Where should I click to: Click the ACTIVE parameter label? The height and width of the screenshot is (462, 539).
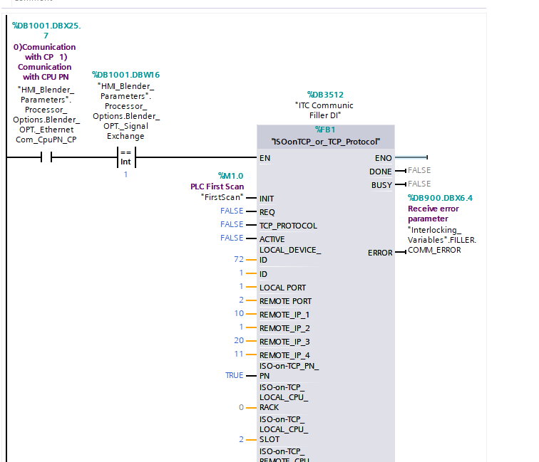(x=272, y=239)
